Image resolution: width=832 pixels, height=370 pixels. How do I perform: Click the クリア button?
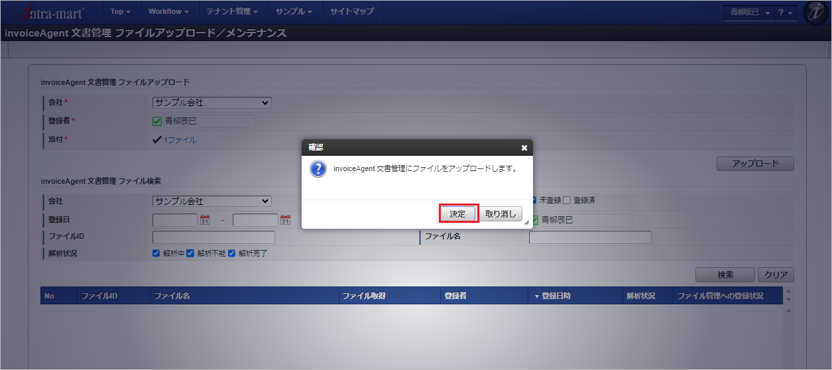point(776,275)
